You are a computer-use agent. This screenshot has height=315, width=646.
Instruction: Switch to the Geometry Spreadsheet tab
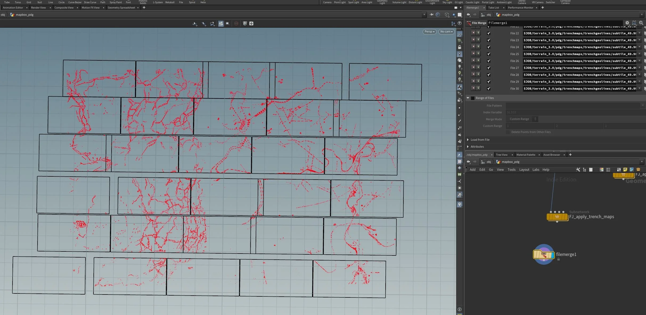click(121, 8)
